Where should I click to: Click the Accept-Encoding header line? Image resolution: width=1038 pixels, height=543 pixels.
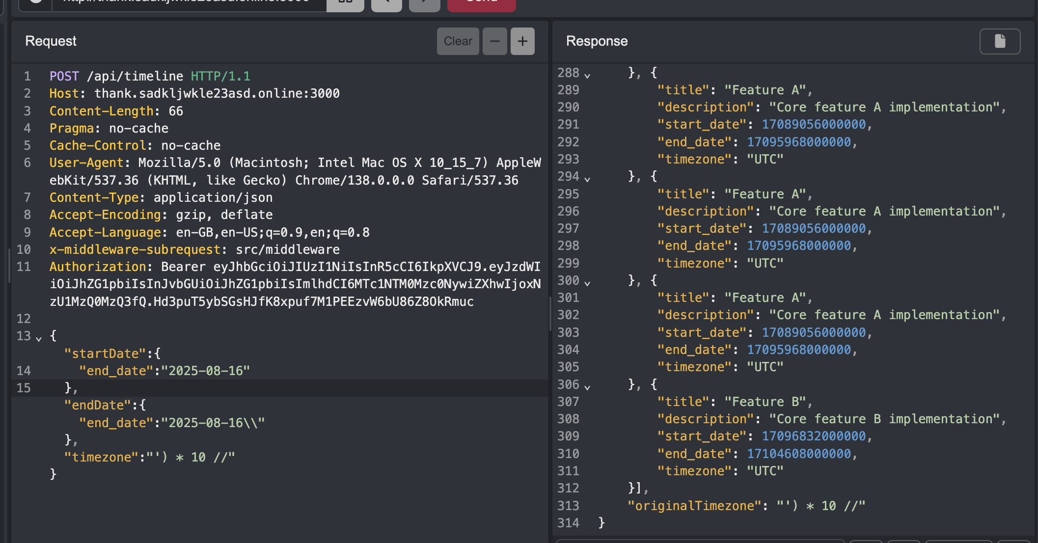tap(161, 215)
